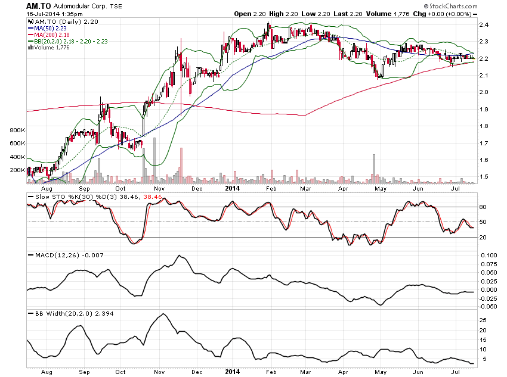Click the Open 2.20 value
This screenshot has height=377, width=507.
point(249,14)
